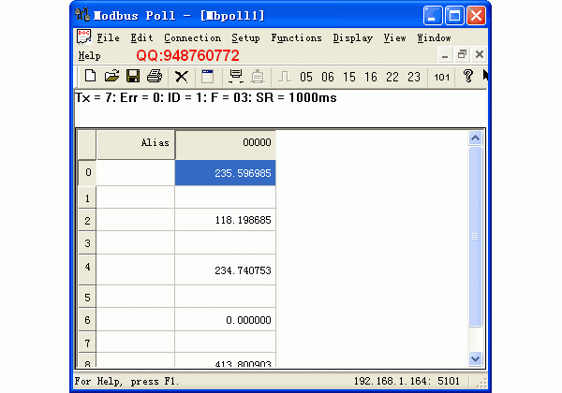Screen dimensions: 562x393
Task: Select function 16 toolbar button
Action: click(371, 77)
